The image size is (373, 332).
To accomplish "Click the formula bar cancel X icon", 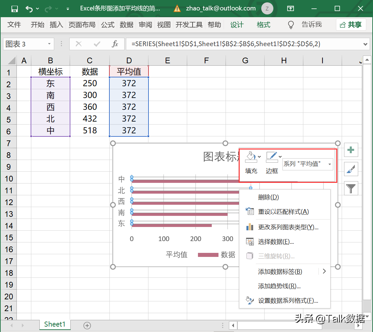I will coord(78,44).
